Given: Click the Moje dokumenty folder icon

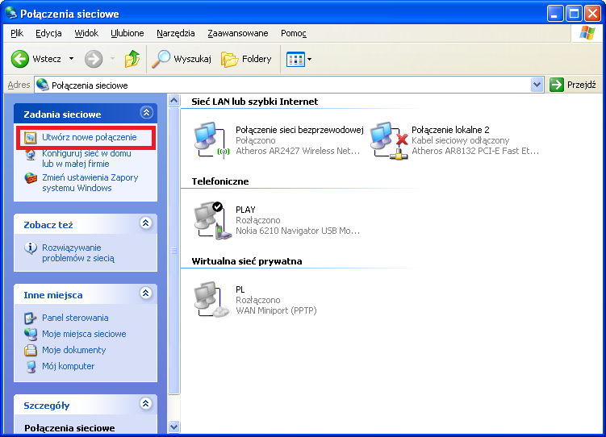Looking at the screenshot, I should tap(31, 350).
